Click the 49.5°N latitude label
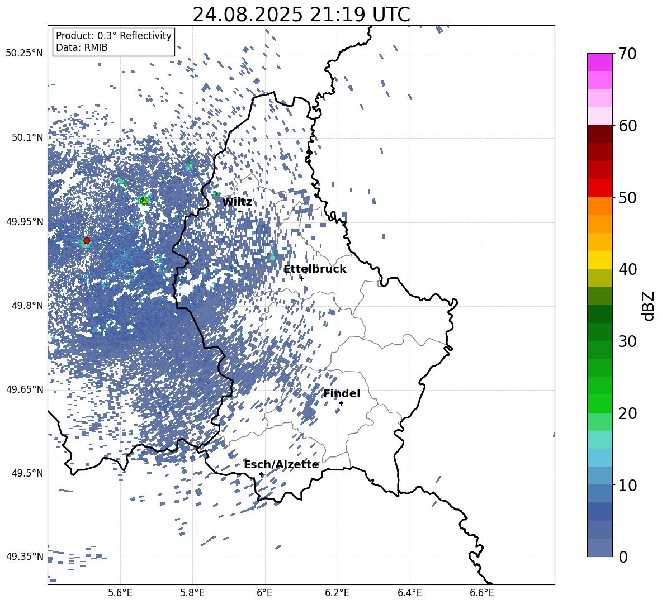 (27, 473)
